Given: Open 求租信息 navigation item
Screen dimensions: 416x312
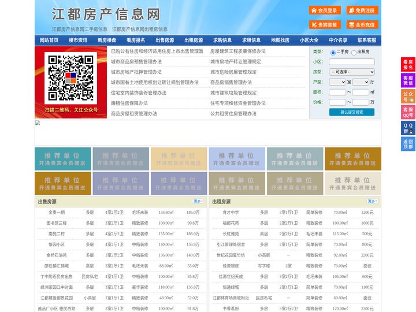Looking at the screenshot, I should point(251,40).
